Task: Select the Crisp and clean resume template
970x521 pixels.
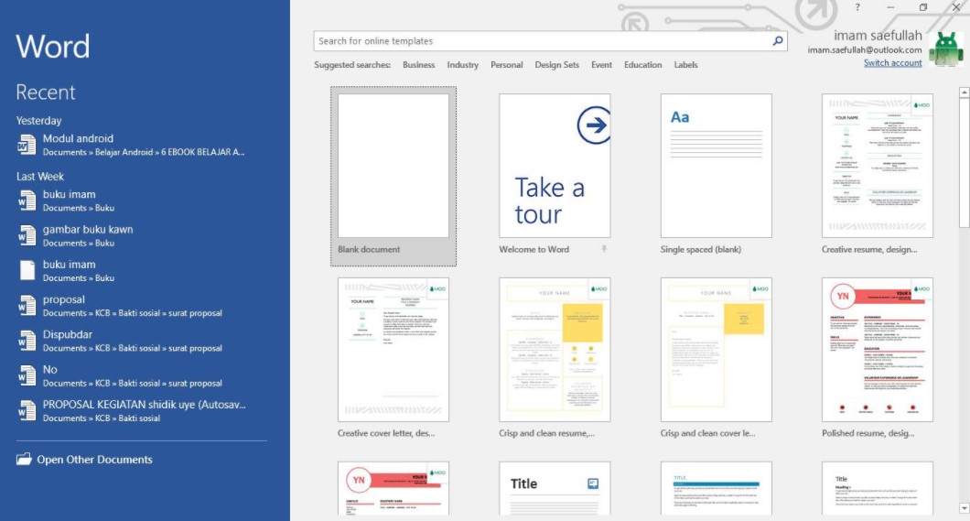Action: point(555,350)
